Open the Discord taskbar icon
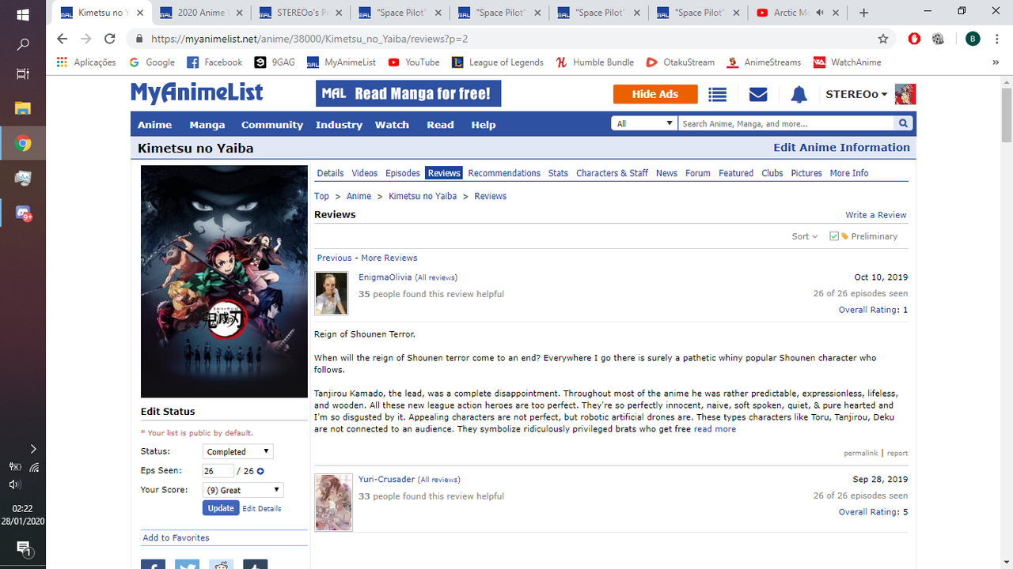The width and height of the screenshot is (1013, 569). tap(23, 213)
